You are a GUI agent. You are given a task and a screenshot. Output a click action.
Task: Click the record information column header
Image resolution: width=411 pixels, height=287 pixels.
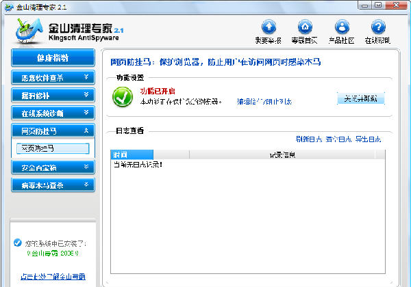282,154
